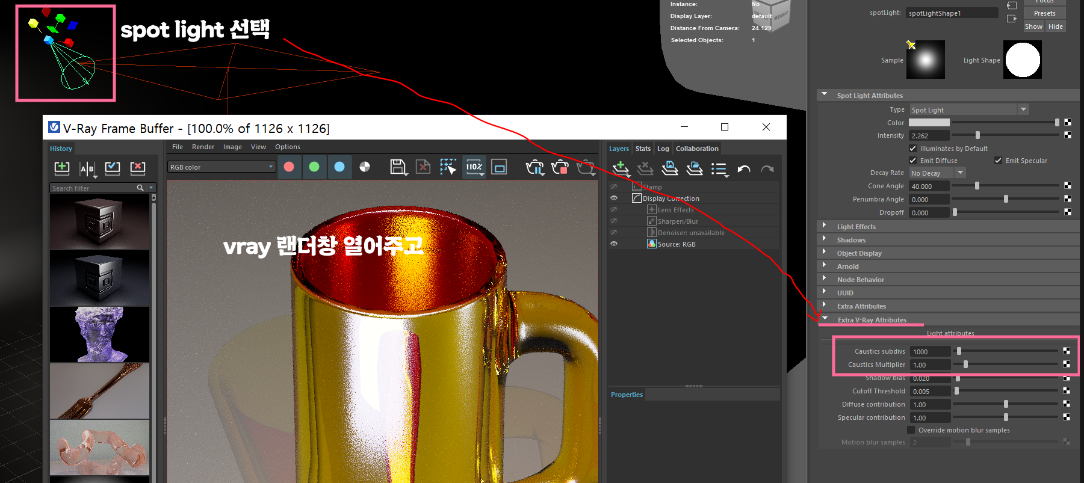Open the light Type dropdown

(x=969, y=109)
